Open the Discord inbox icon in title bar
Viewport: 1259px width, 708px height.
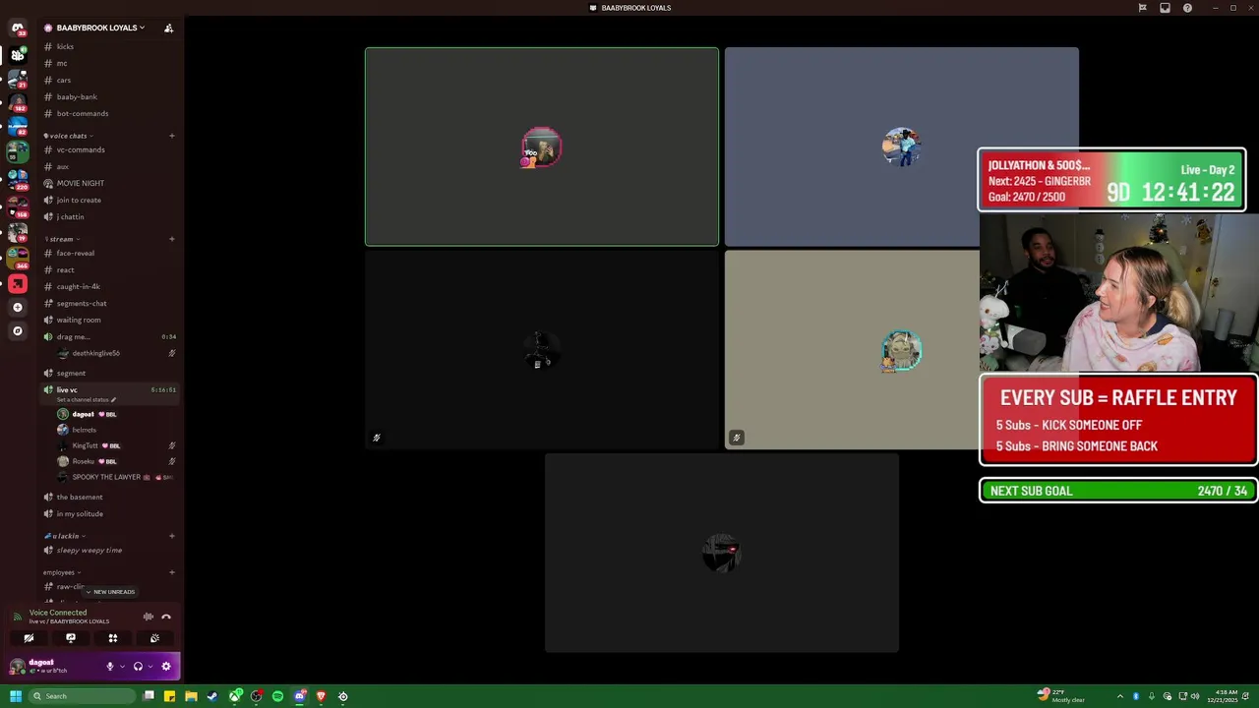coord(1165,8)
